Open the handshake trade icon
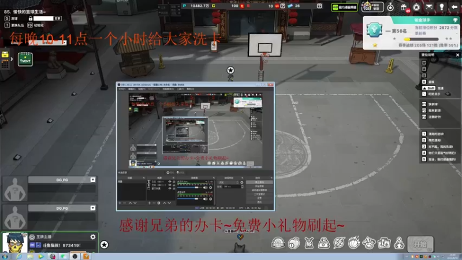Image resolution: width=462 pixels, height=260 pixels. [369, 243]
